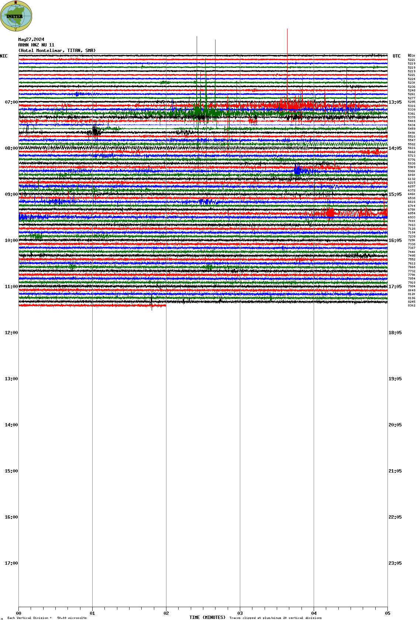Click the Traces clipped footnote text
The height and width of the screenshot is (623, 417).
(x=275, y=618)
